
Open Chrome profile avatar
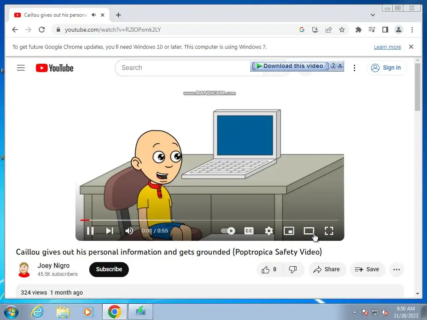click(x=398, y=30)
